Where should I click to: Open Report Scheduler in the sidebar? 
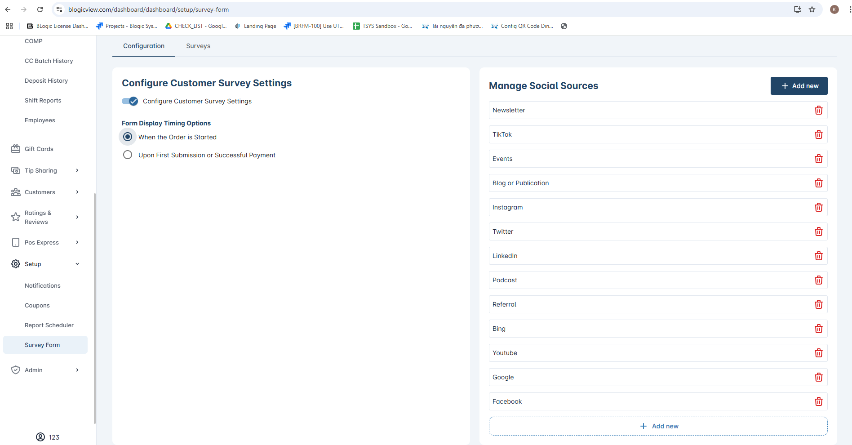pos(49,325)
